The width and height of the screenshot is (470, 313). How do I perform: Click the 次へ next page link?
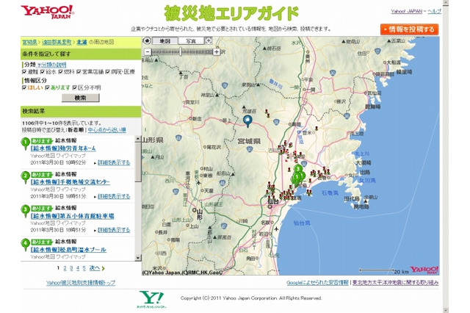coord(95,268)
